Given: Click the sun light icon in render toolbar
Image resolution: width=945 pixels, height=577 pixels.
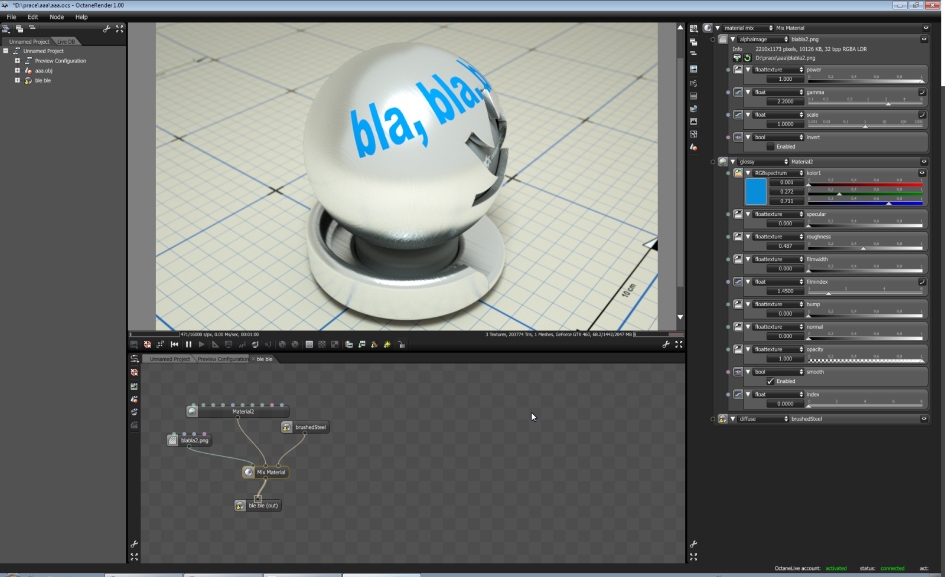Looking at the screenshot, I should (x=387, y=345).
